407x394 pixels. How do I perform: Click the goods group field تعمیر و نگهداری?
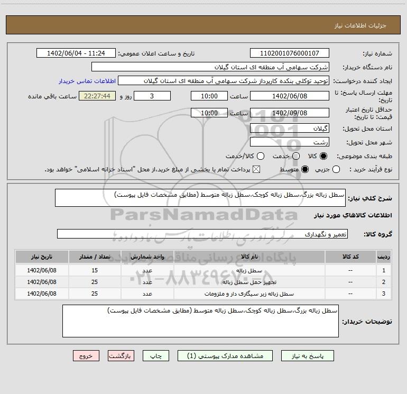(x=202, y=234)
